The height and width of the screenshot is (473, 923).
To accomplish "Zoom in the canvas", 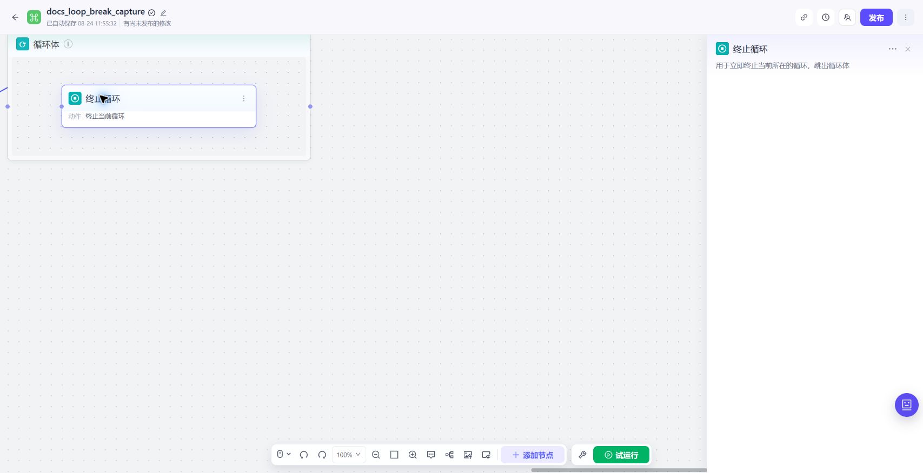I will pos(413,455).
